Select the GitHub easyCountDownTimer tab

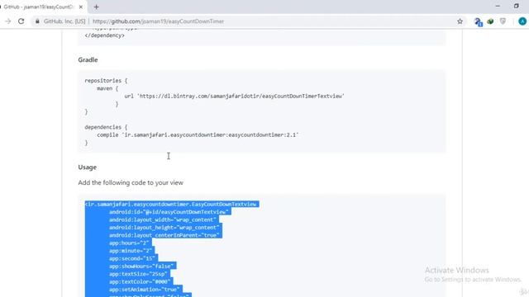[39, 7]
